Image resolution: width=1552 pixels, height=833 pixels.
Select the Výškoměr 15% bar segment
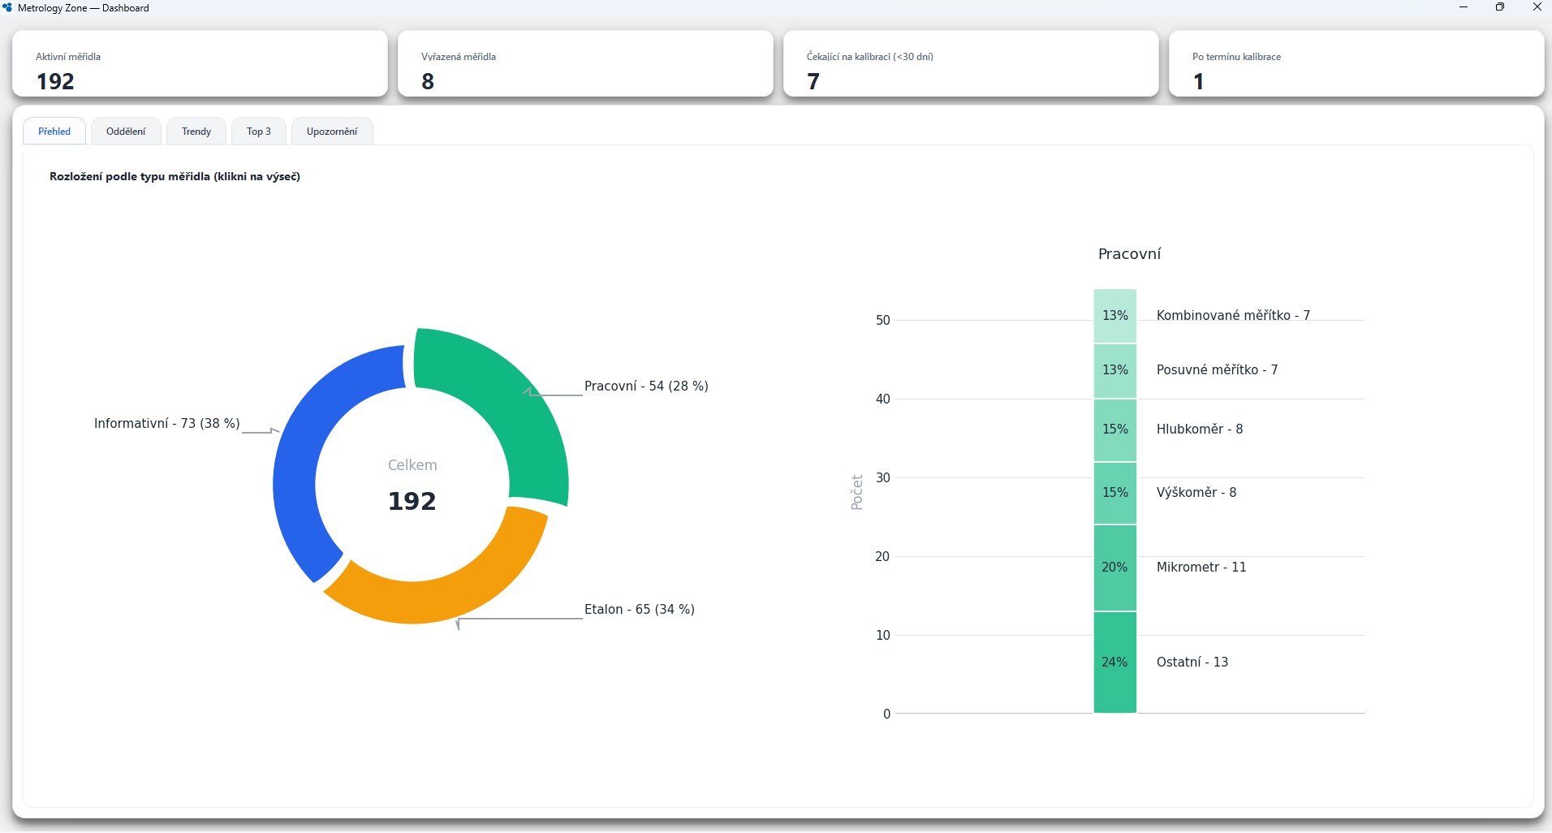(1114, 493)
